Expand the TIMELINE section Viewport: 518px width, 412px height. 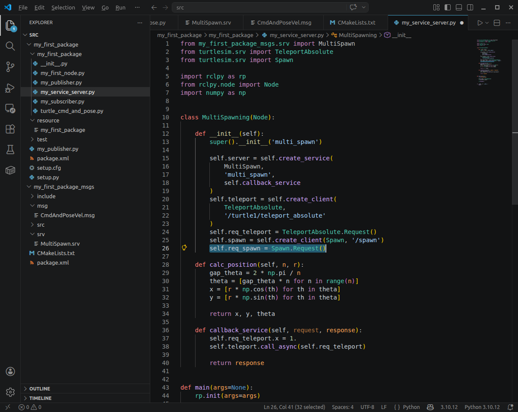(x=85, y=398)
